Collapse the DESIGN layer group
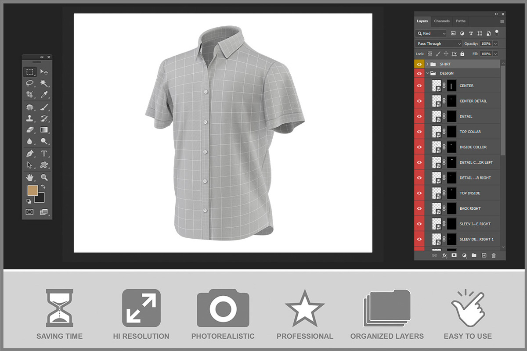Viewport: 527px width, 351px height. pyautogui.click(x=427, y=73)
